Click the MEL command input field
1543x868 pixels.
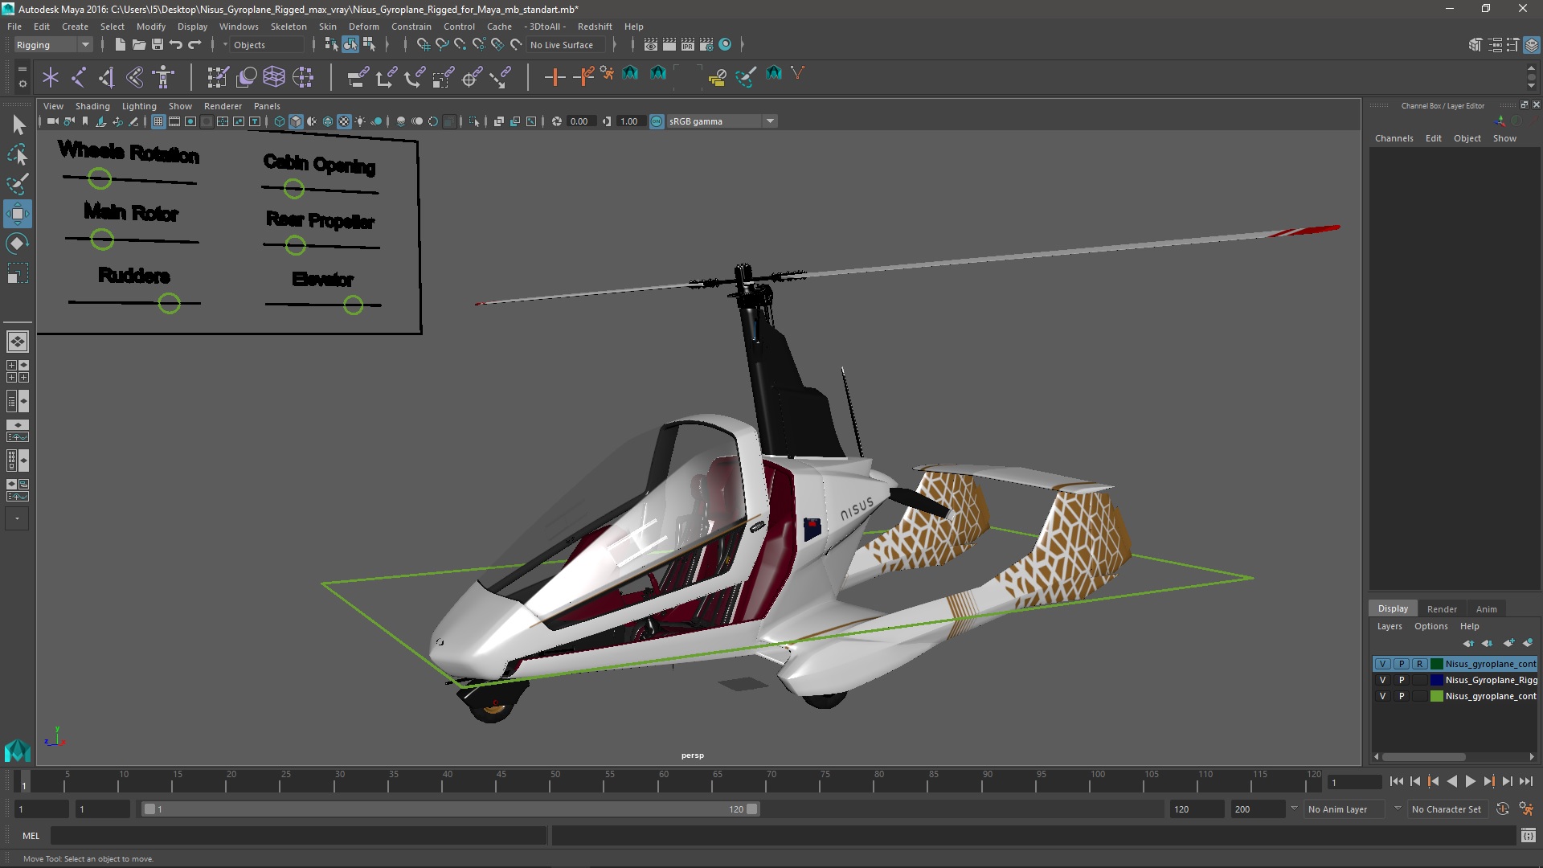tap(297, 836)
